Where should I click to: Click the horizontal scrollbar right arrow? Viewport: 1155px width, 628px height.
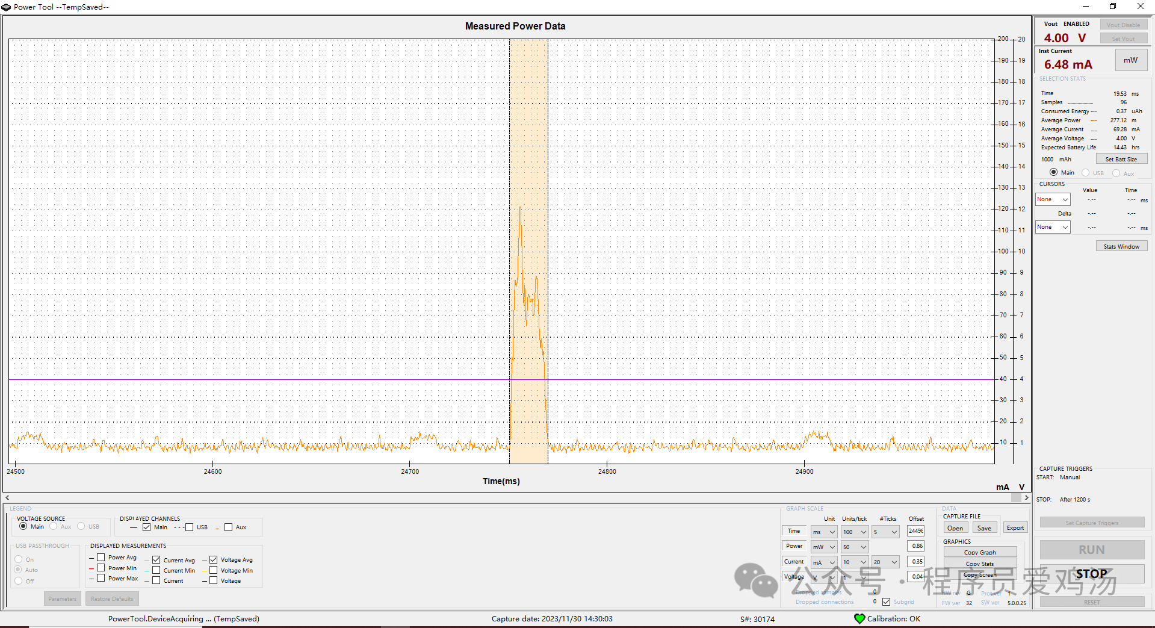pos(1026,498)
